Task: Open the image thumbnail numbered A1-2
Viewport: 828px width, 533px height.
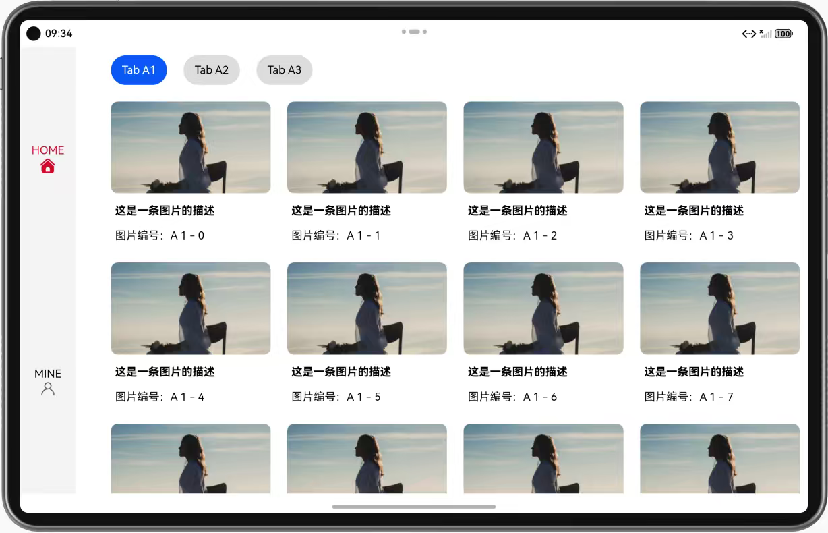Action: pos(543,148)
